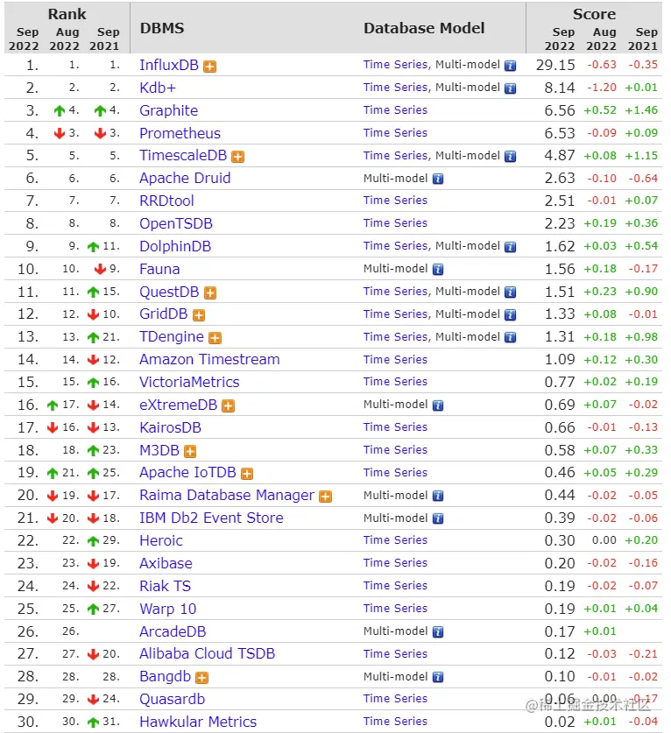Viewport: 671px width, 733px height.
Task: Click the info icon in the Apache Druid row
Action: point(438,179)
